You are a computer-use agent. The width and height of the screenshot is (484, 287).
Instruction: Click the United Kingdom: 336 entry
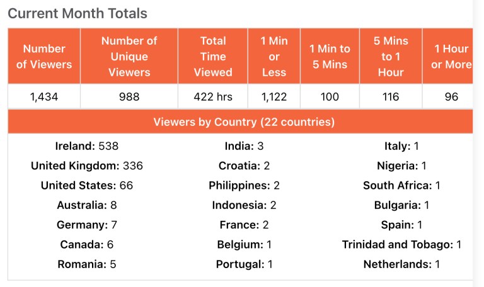(x=87, y=166)
